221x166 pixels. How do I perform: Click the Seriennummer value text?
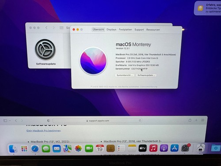(x=139, y=69)
